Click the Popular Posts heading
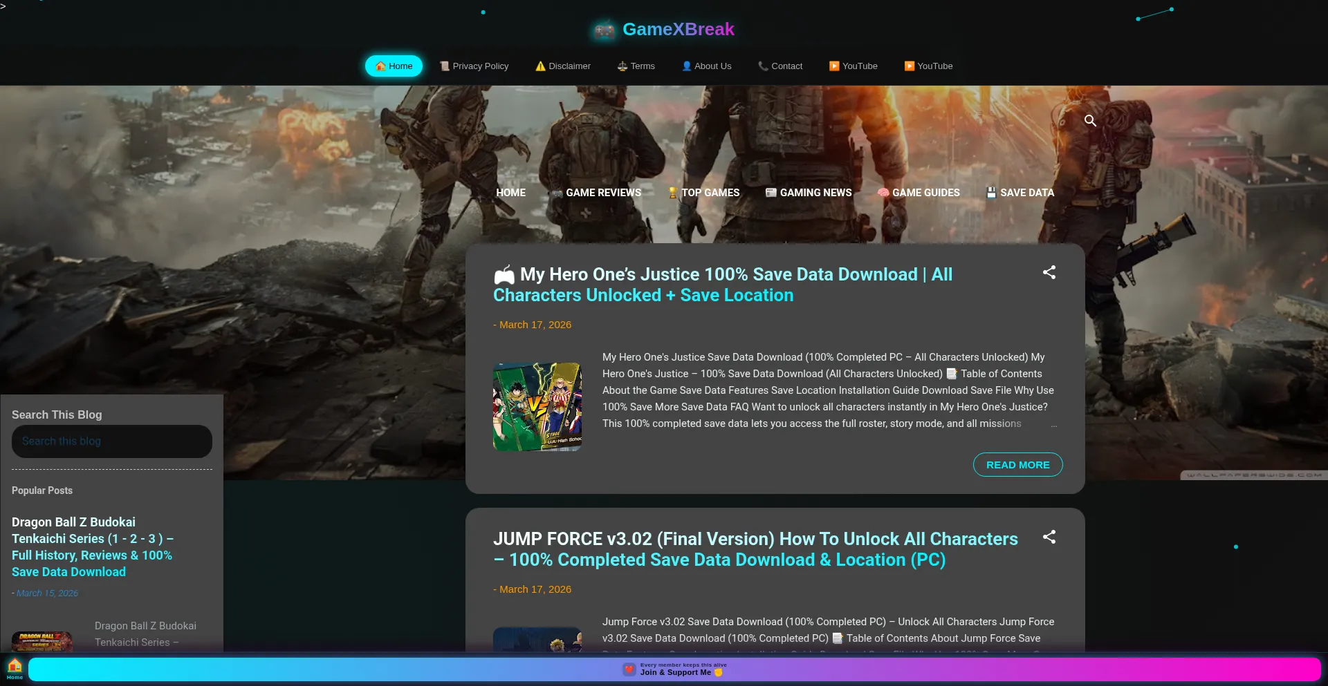This screenshot has width=1328, height=686. point(42,490)
